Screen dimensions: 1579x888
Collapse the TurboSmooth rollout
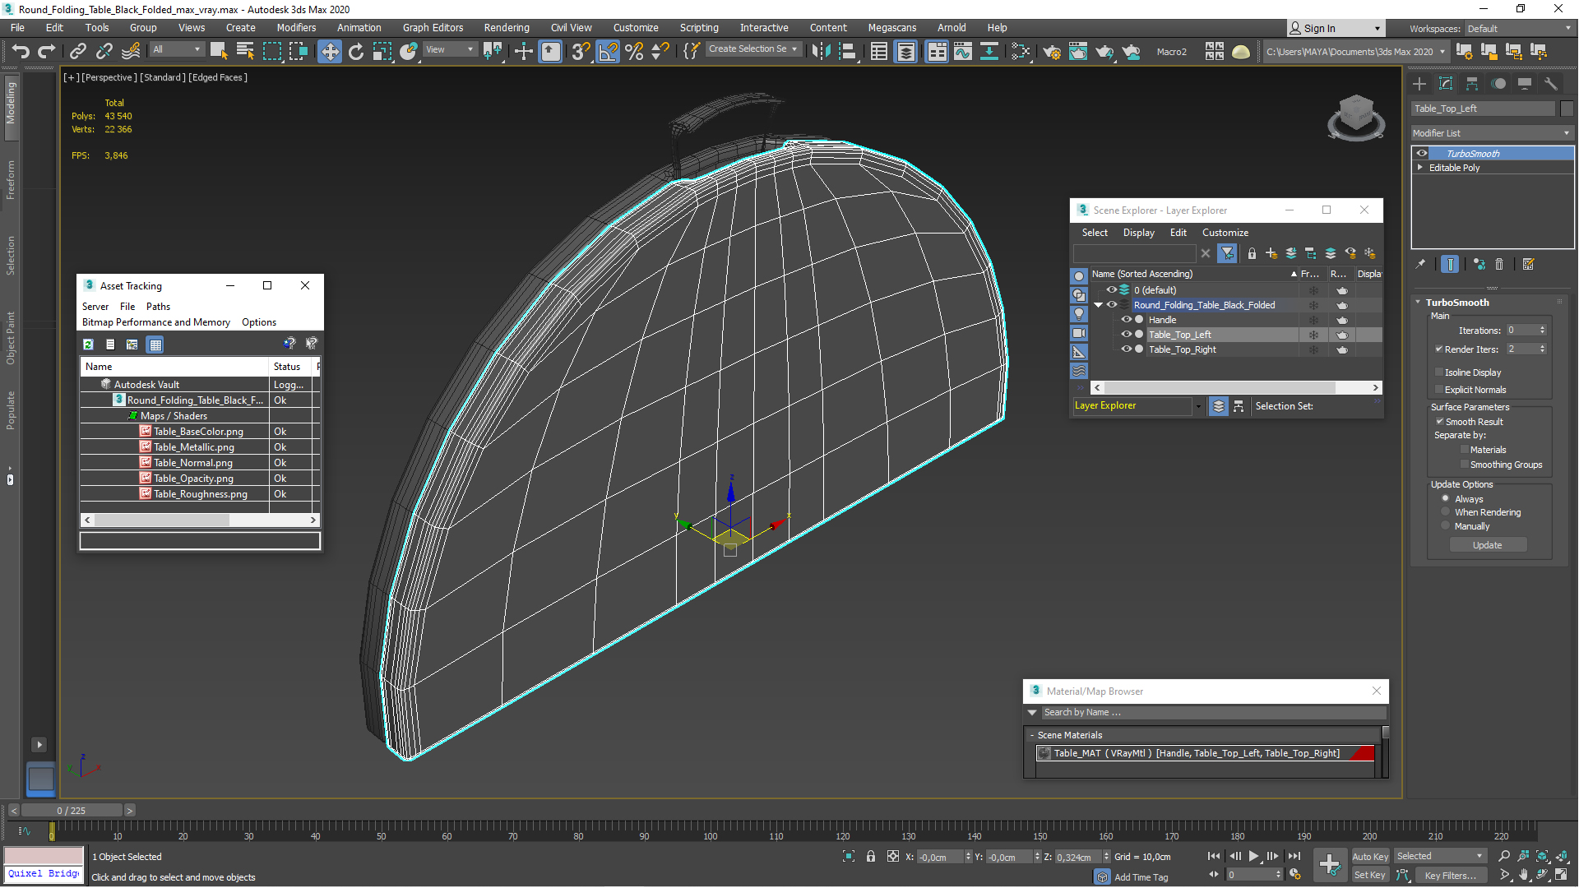point(1418,303)
